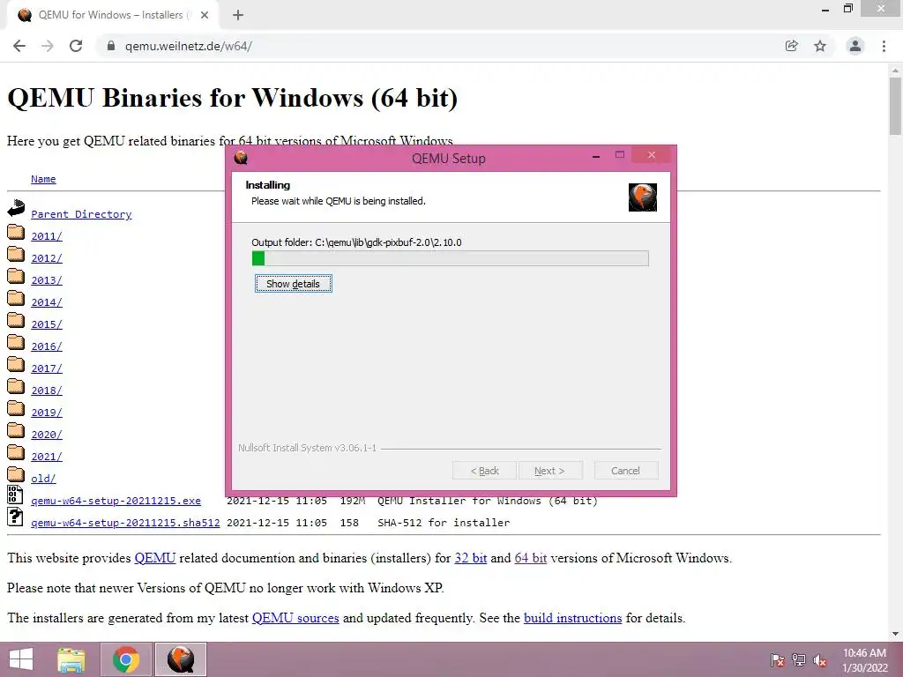Open the 2011/ folder link
Viewport: 903px width, 677px height.
click(47, 236)
